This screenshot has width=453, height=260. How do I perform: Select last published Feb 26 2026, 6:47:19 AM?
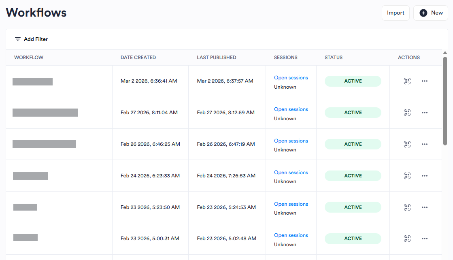pos(226,144)
